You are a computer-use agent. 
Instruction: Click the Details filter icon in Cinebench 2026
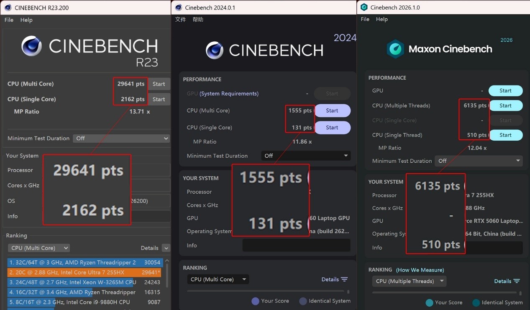[517, 281]
